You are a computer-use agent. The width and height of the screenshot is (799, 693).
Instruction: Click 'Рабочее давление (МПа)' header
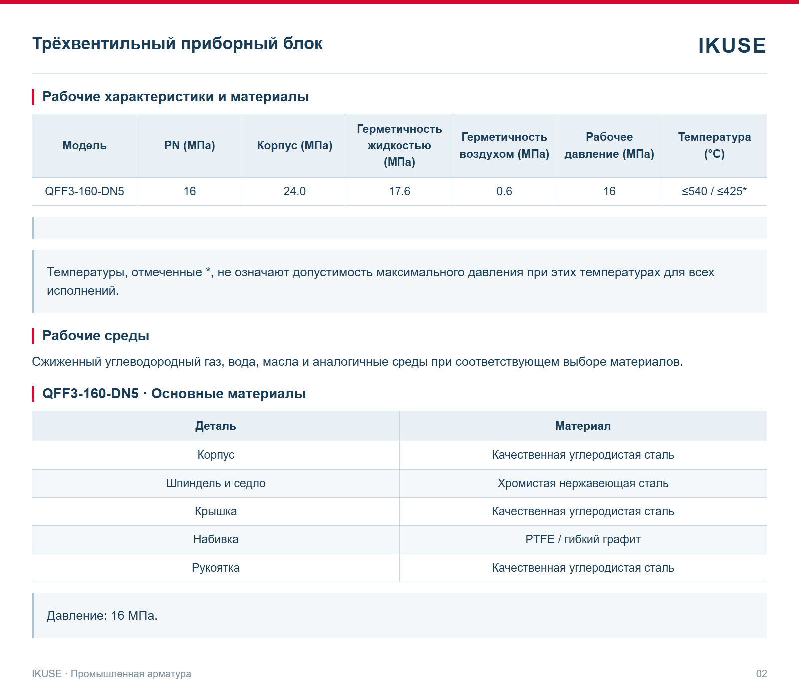[609, 145]
